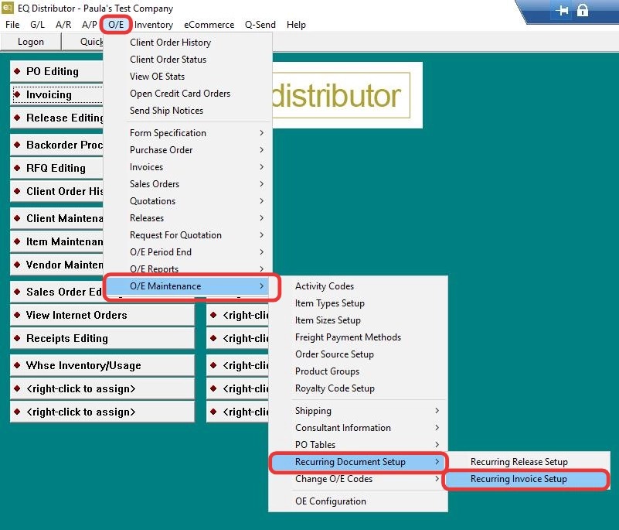Expand the Releases submenu
This screenshot has width=619, height=530.
(x=188, y=217)
